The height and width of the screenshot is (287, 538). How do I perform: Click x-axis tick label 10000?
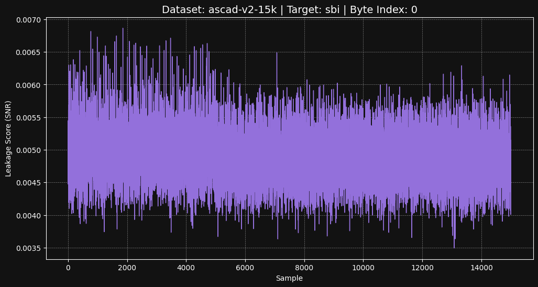pos(364,267)
